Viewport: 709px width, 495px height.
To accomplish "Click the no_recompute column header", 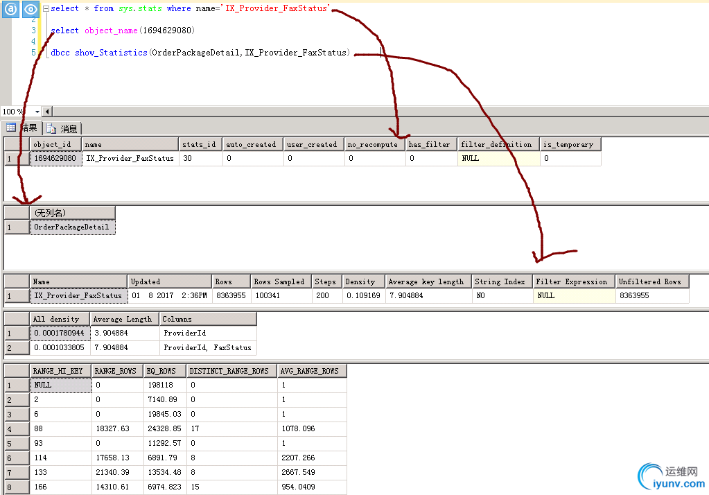I will pos(374,144).
